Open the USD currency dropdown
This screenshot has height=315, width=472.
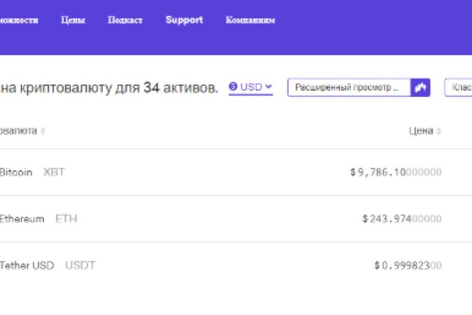(x=251, y=87)
